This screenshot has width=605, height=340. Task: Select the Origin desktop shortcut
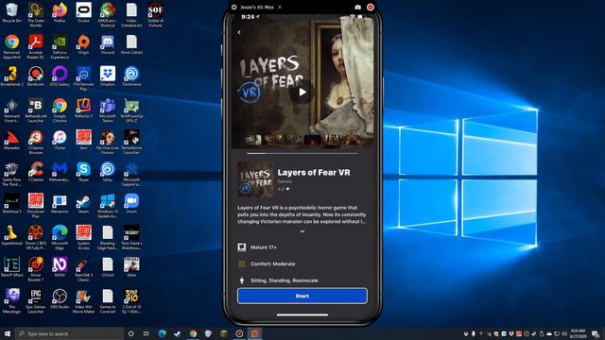pos(84,44)
